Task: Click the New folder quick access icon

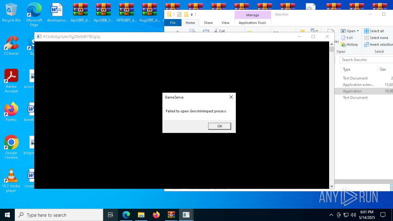Action: pyautogui.click(x=186, y=14)
